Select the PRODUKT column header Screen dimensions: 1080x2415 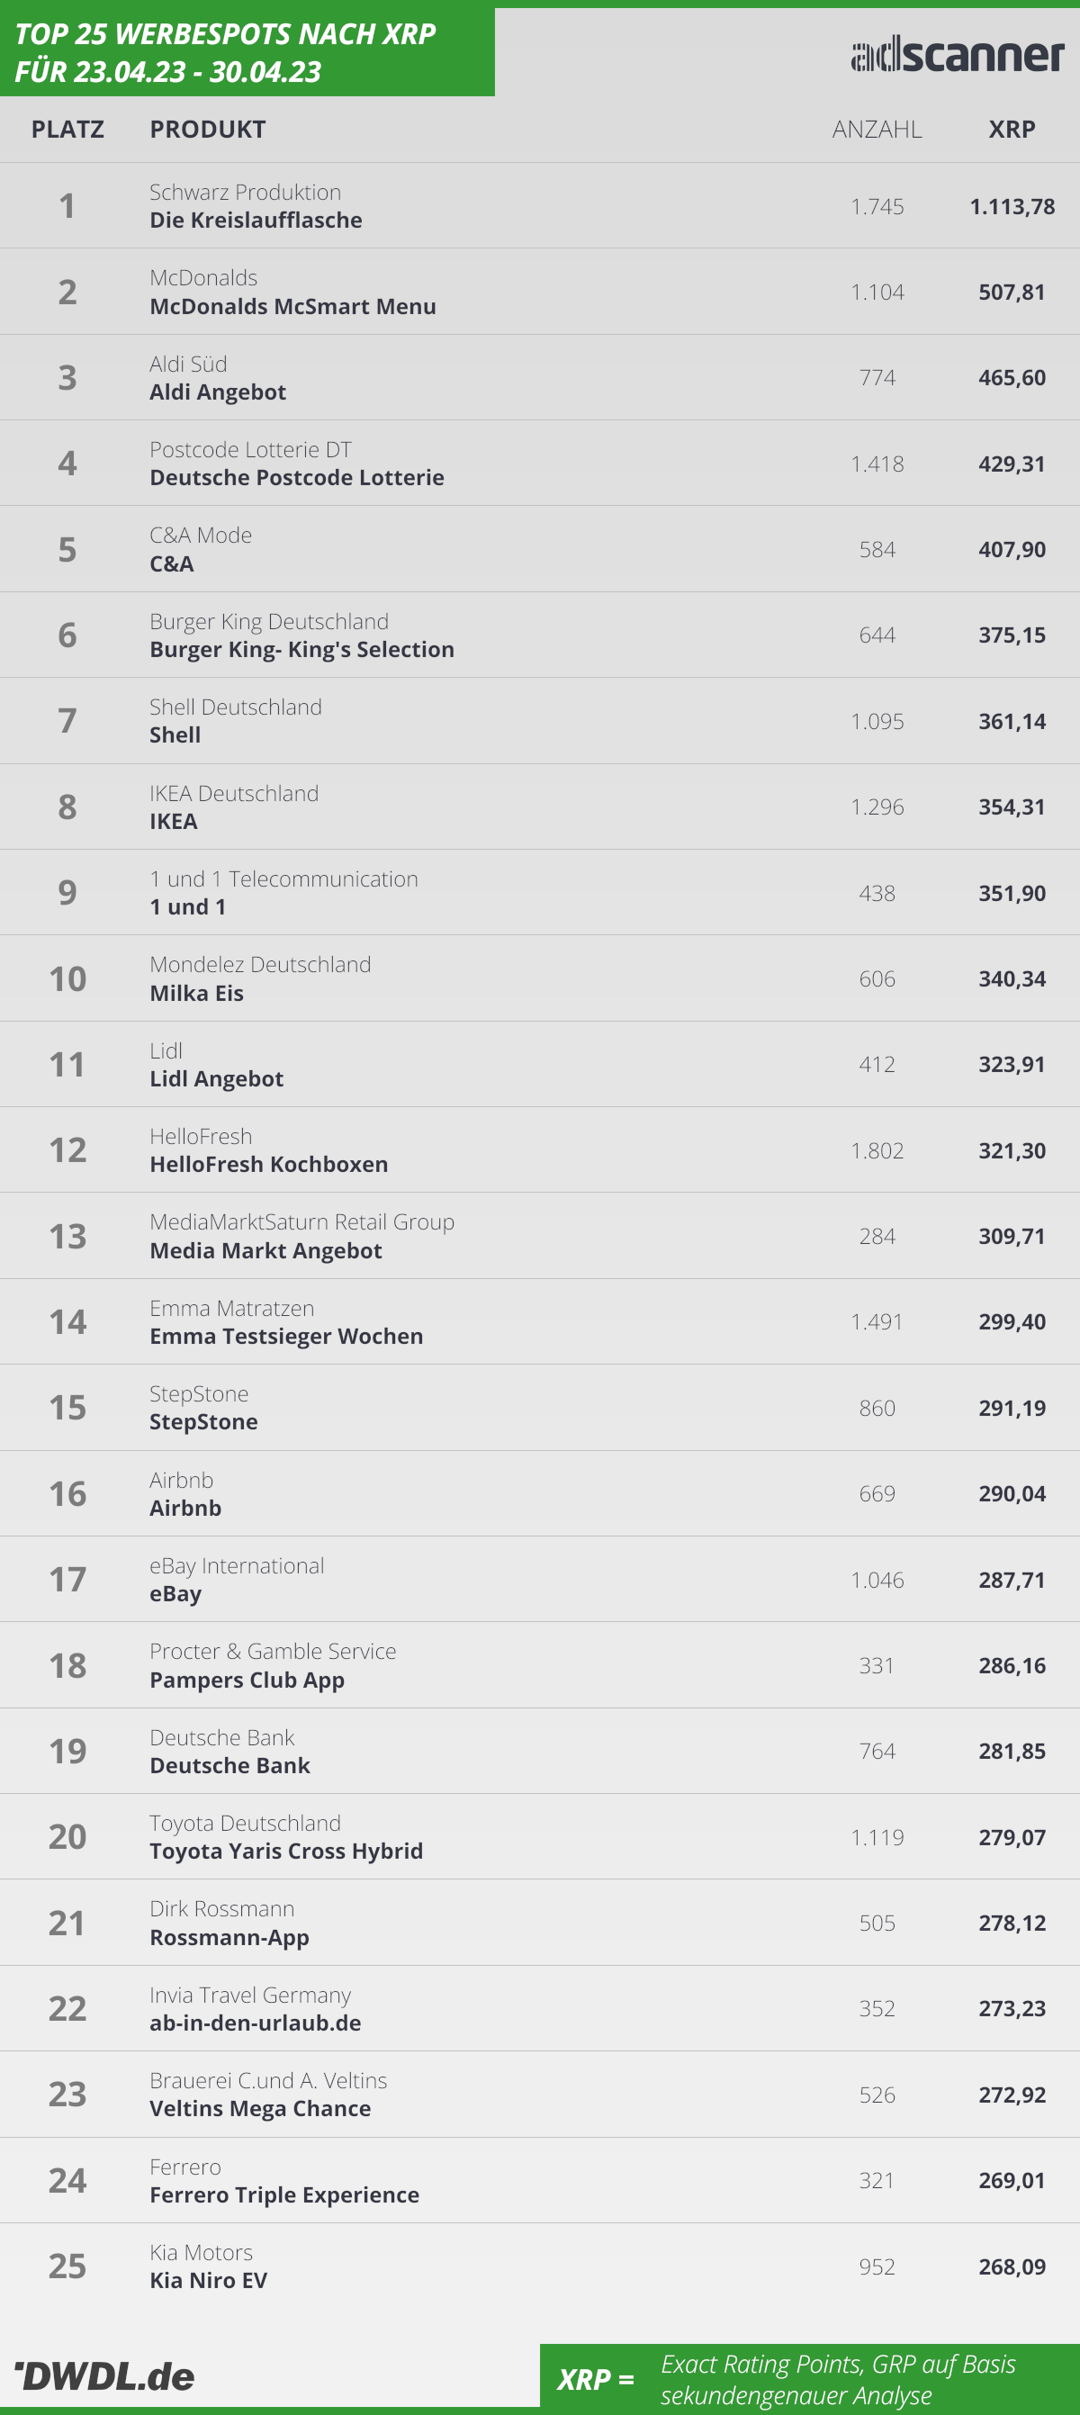coord(207,130)
